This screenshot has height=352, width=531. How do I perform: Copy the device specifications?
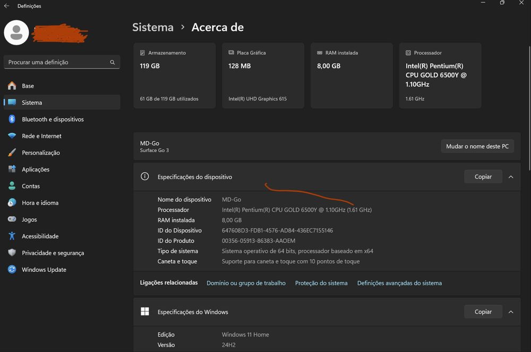click(x=483, y=177)
